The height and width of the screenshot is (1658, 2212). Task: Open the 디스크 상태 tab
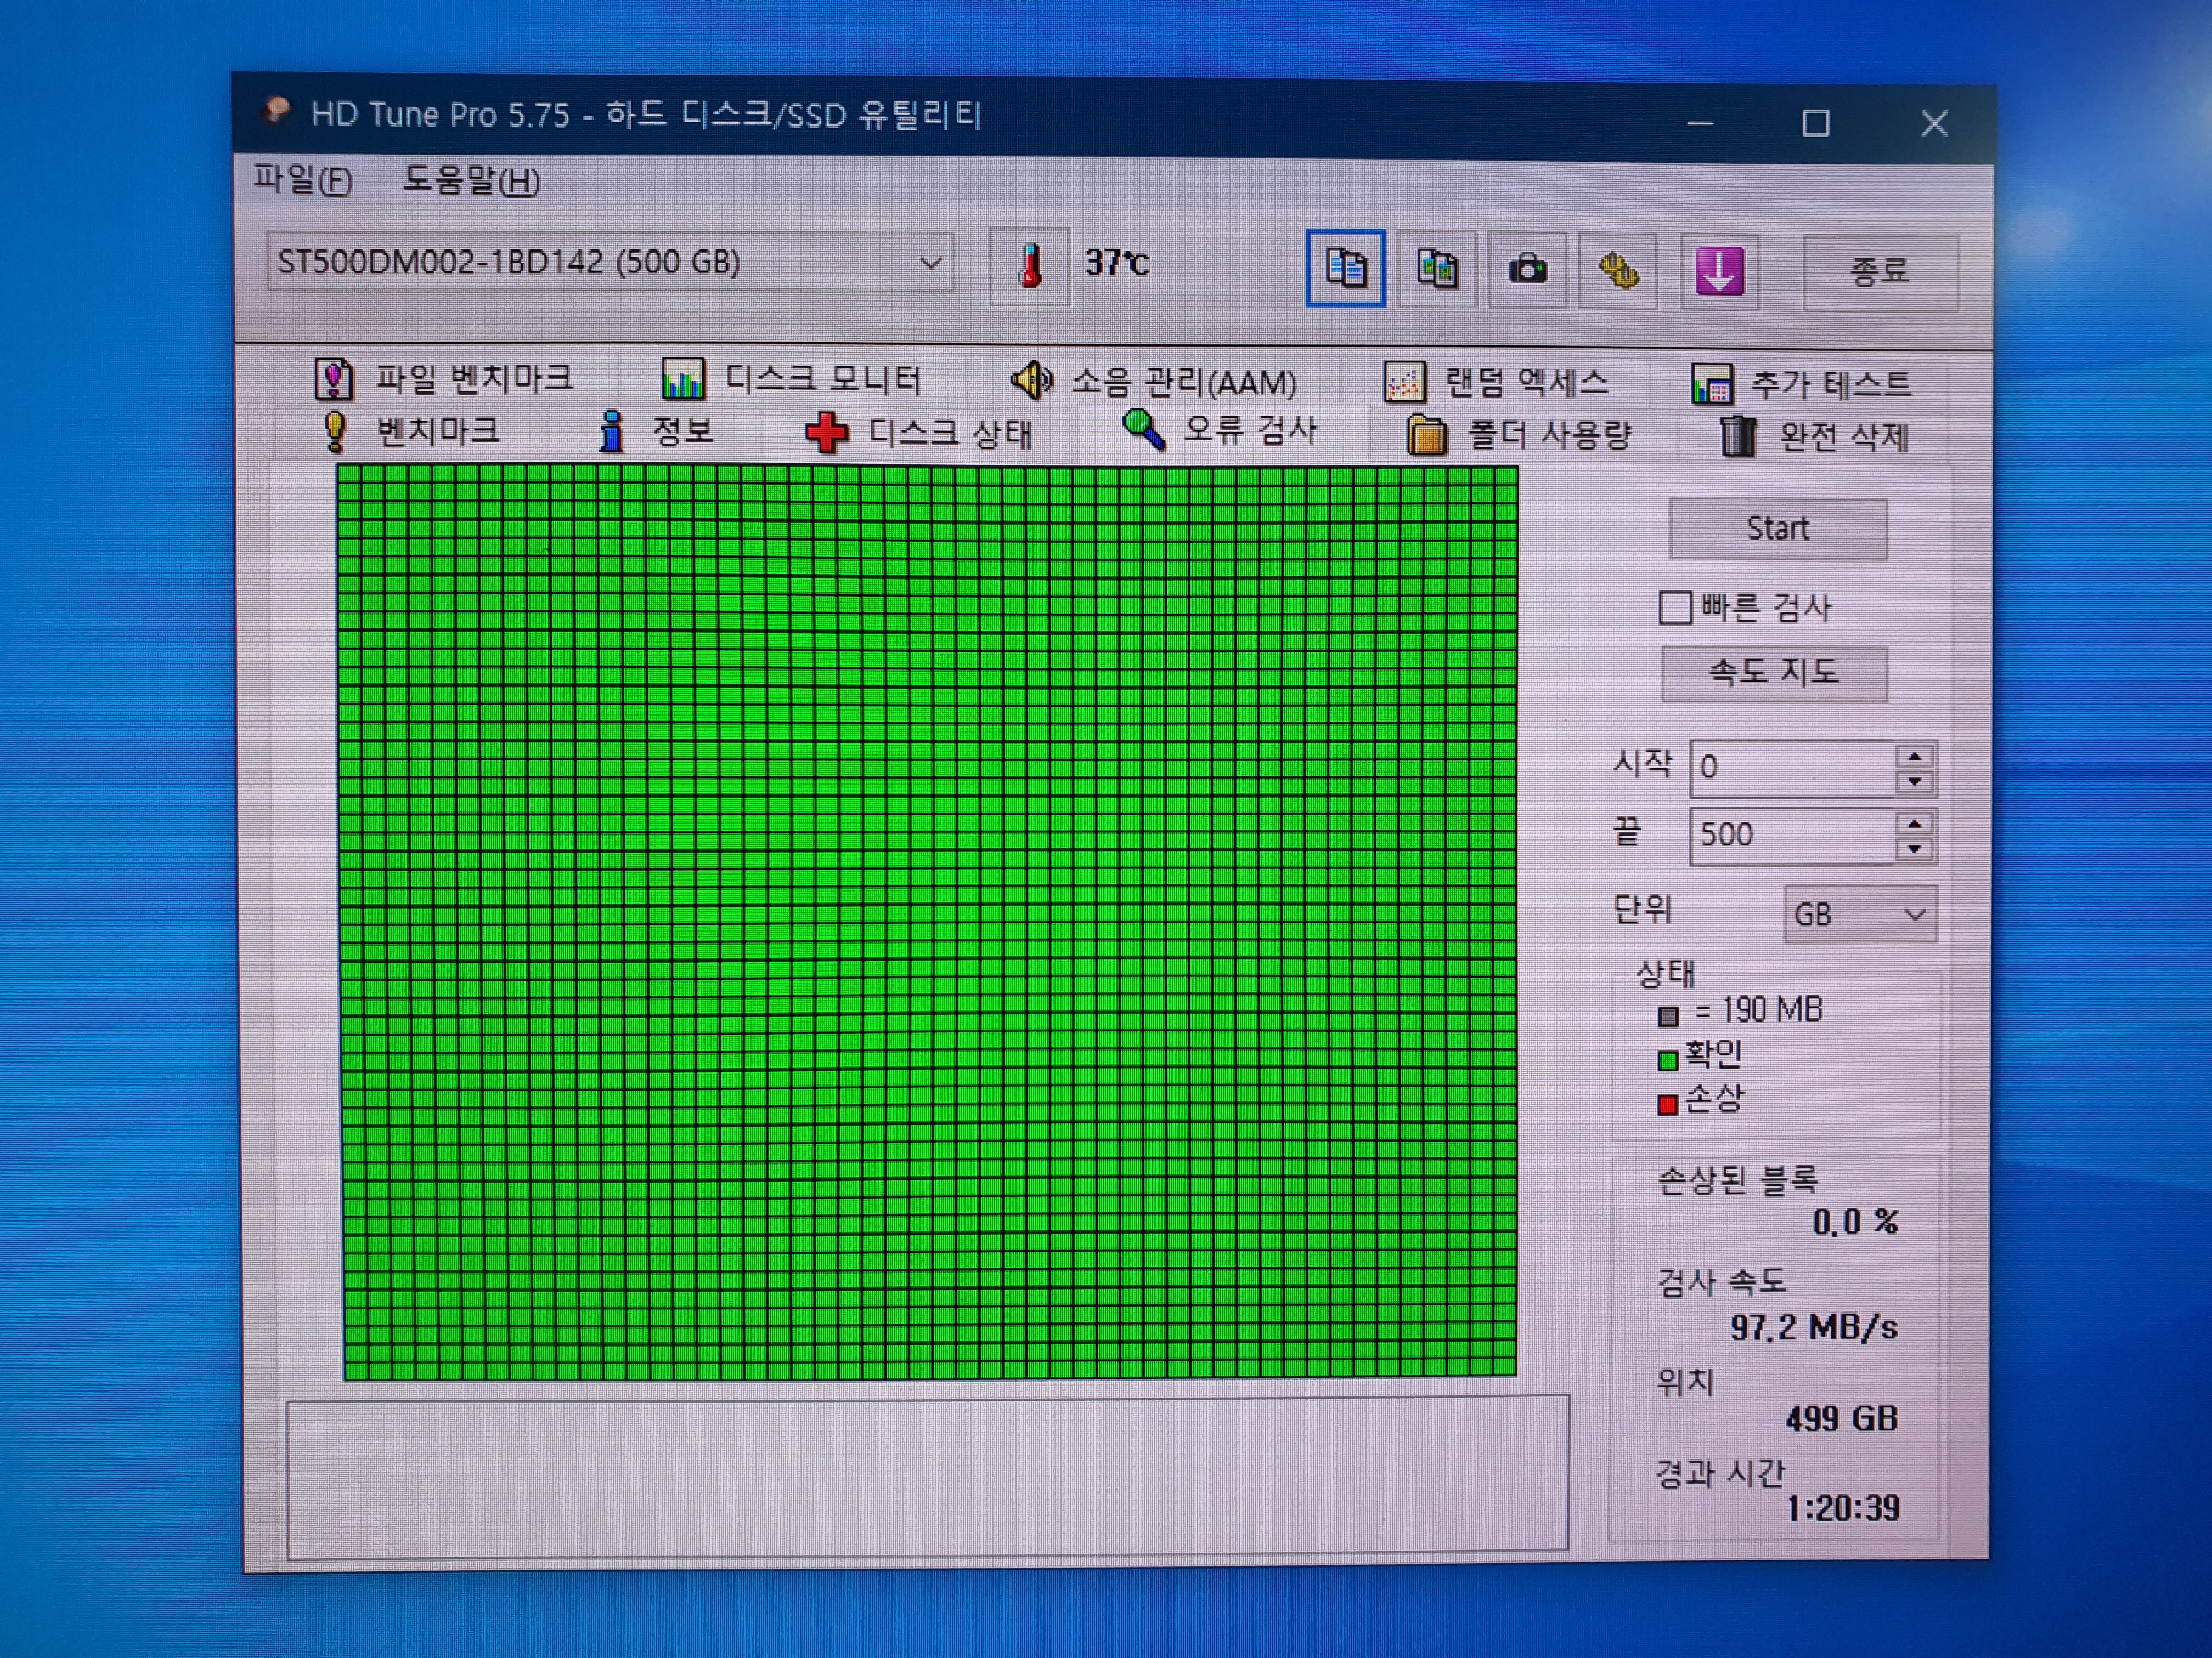coord(920,433)
